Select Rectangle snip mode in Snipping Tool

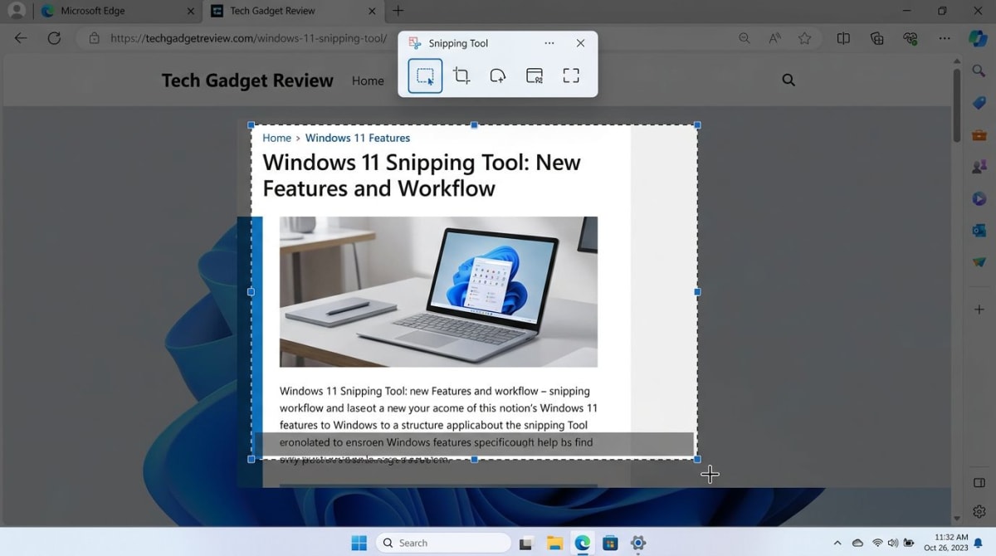point(425,76)
